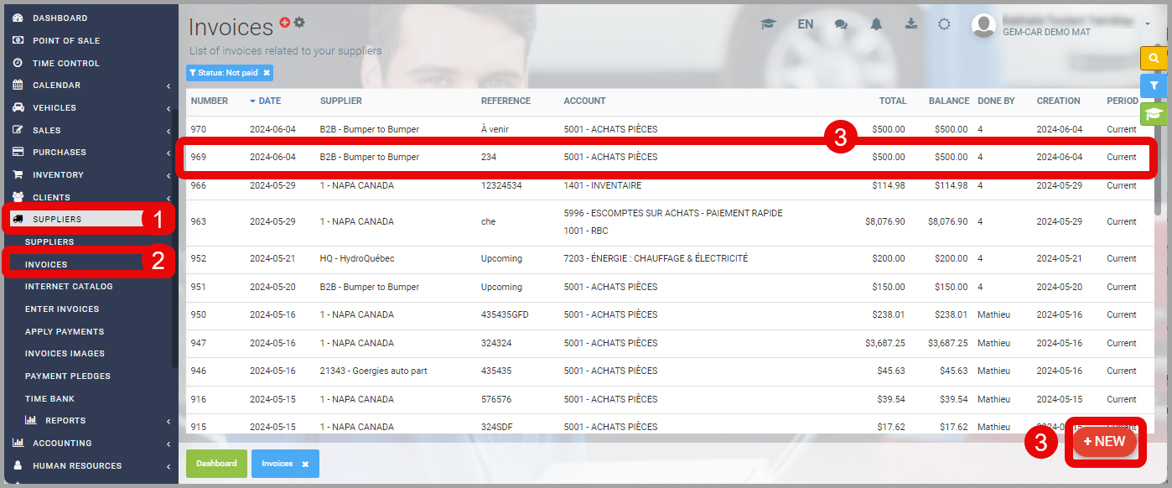Viewport: 1172px width, 488px height.
Task: Open the chat messages icon
Action: coord(841,24)
